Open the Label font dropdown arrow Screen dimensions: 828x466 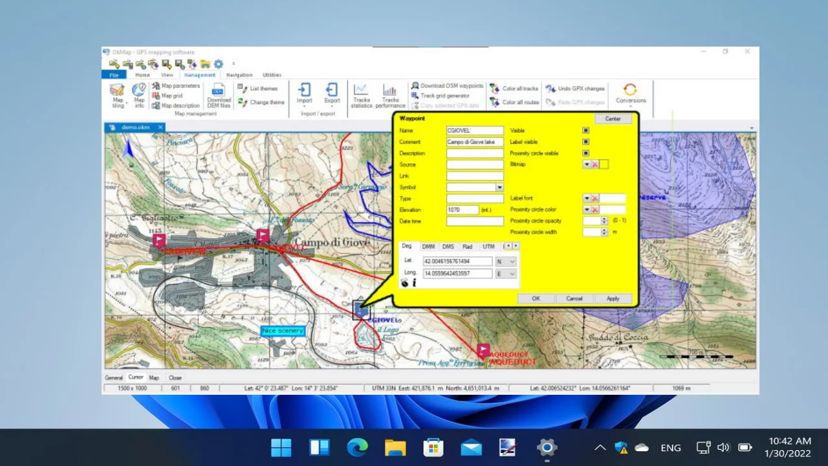click(587, 198)
